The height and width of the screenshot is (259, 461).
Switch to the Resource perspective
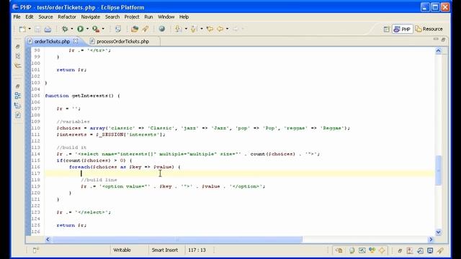pos(429,29)
